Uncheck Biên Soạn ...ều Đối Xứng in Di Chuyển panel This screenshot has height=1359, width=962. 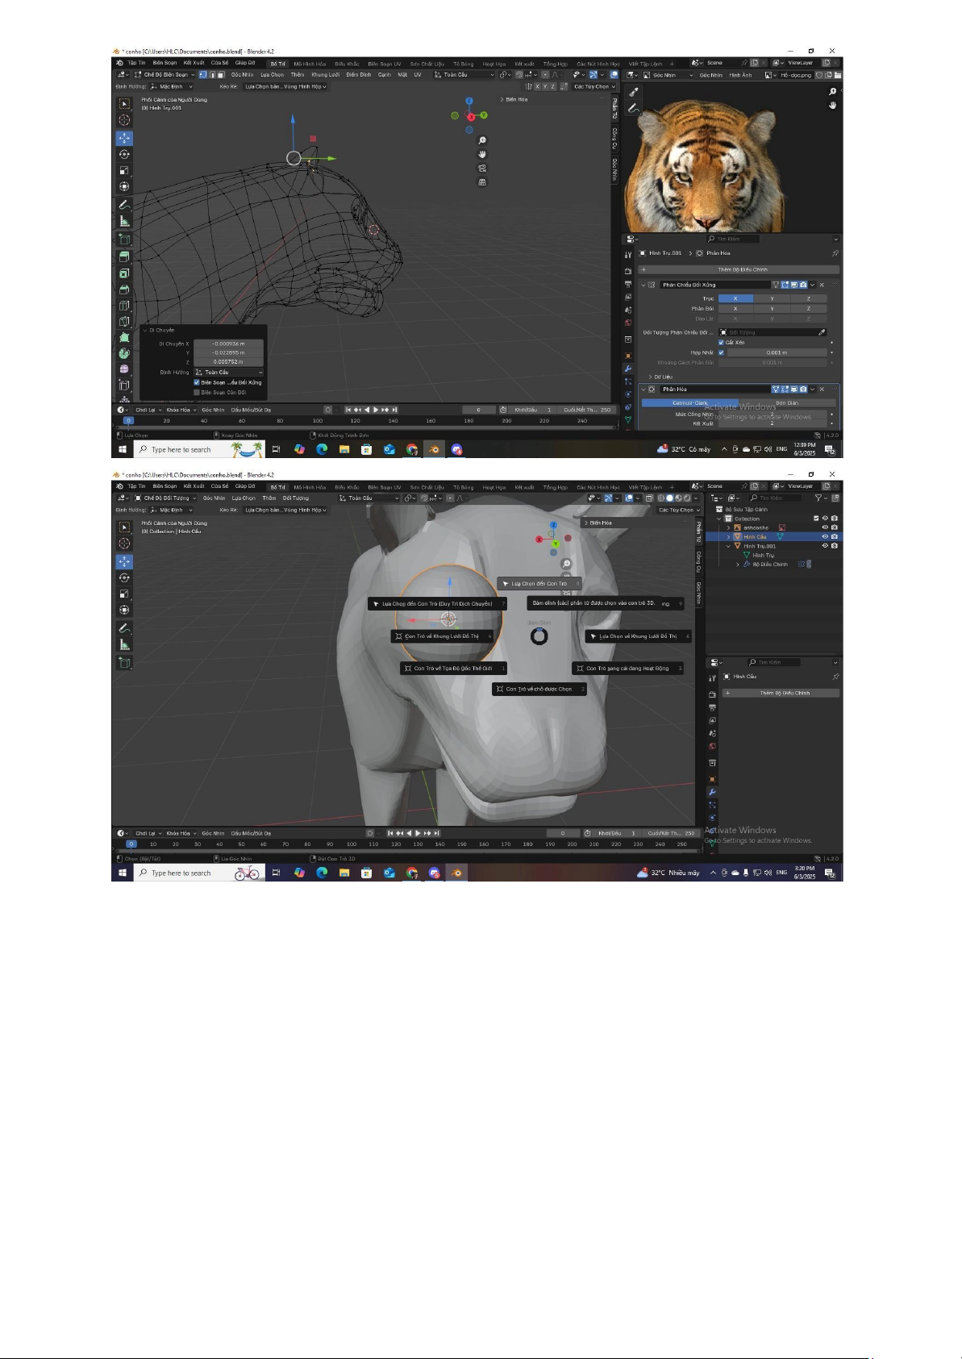pyautogui.click(x=197, y=382)
